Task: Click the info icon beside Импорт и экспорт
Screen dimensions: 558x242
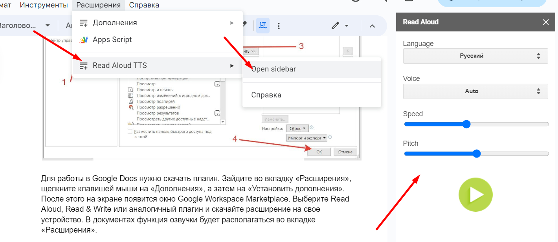Action: coord(330,137)
